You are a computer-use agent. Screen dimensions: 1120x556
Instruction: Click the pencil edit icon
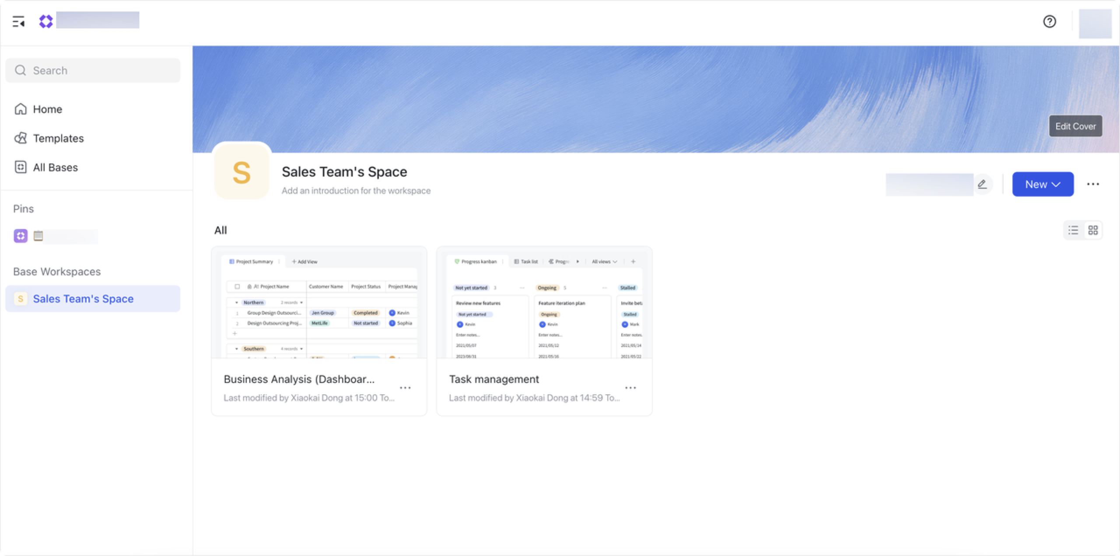point(982,184)
